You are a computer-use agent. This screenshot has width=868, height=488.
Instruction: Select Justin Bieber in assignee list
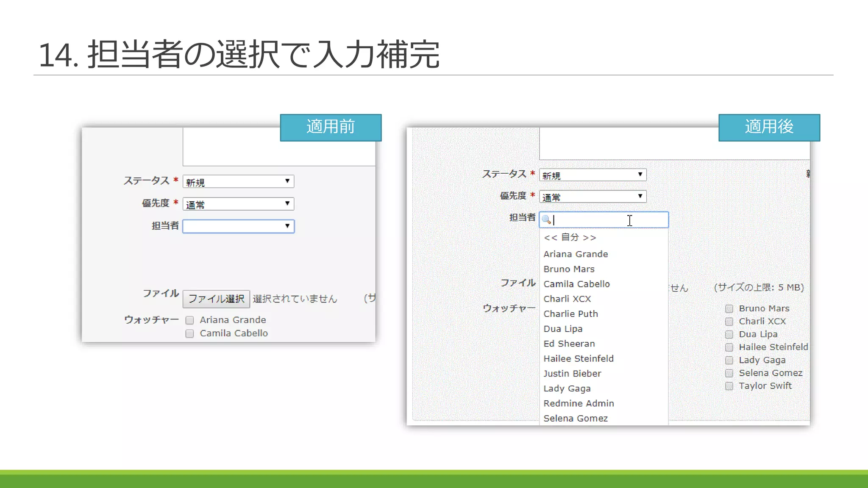[604, 374]
